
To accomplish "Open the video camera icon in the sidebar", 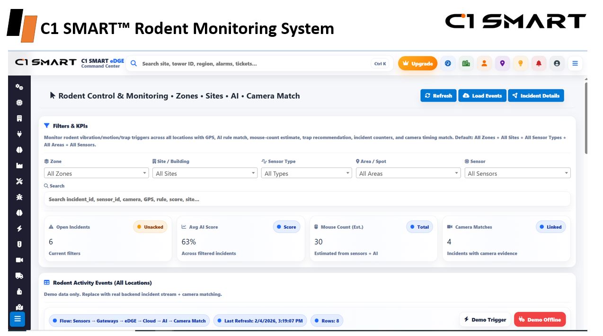I will click(18, 259).
